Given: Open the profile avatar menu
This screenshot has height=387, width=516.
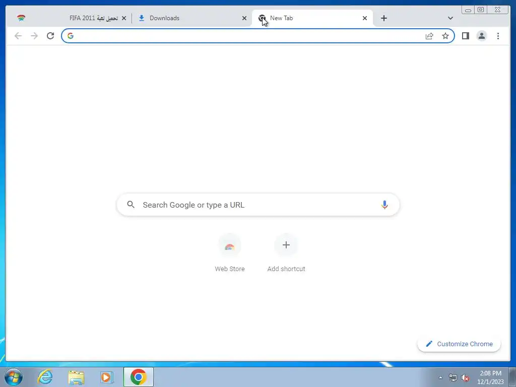Looking at the screenshot, I should tap(481, 36).
